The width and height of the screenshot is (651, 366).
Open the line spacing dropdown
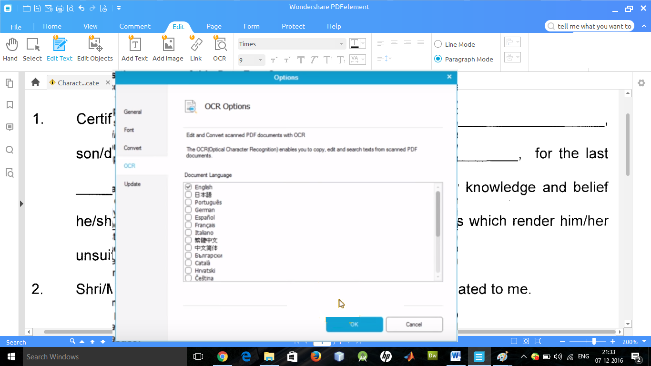coord(384,59)
